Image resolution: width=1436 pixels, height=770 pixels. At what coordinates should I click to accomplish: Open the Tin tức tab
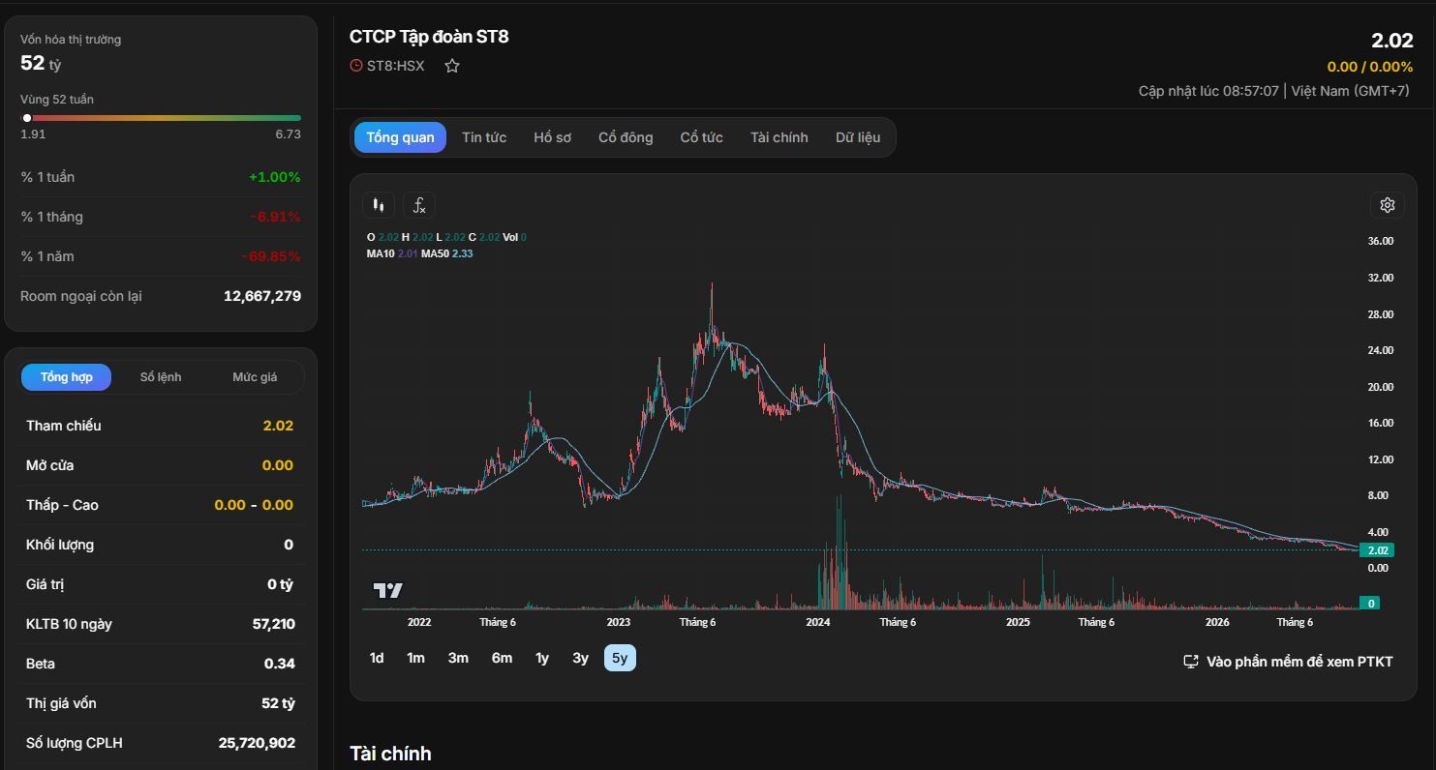[x=484, y=137]
